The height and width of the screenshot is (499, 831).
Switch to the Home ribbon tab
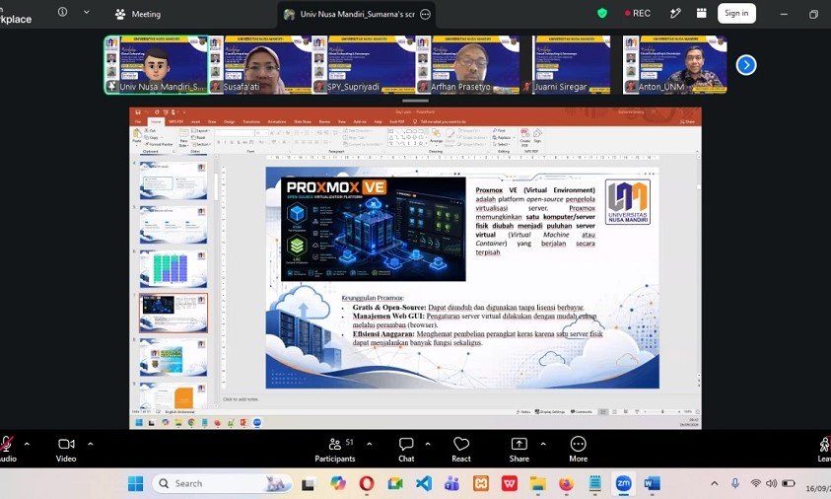(156, 121)
